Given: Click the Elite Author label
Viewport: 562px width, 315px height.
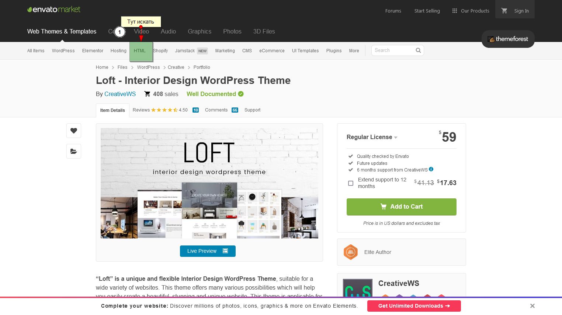Looking at the screenshot, I should [378, 252].
